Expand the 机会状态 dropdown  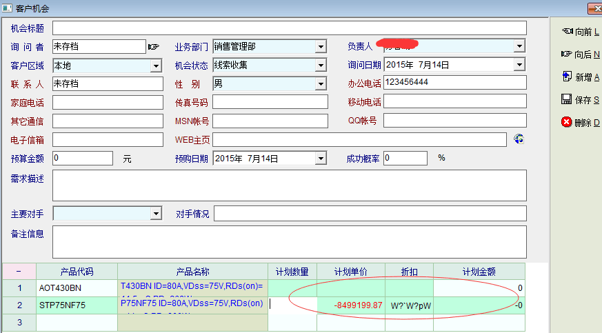point(321,65)
